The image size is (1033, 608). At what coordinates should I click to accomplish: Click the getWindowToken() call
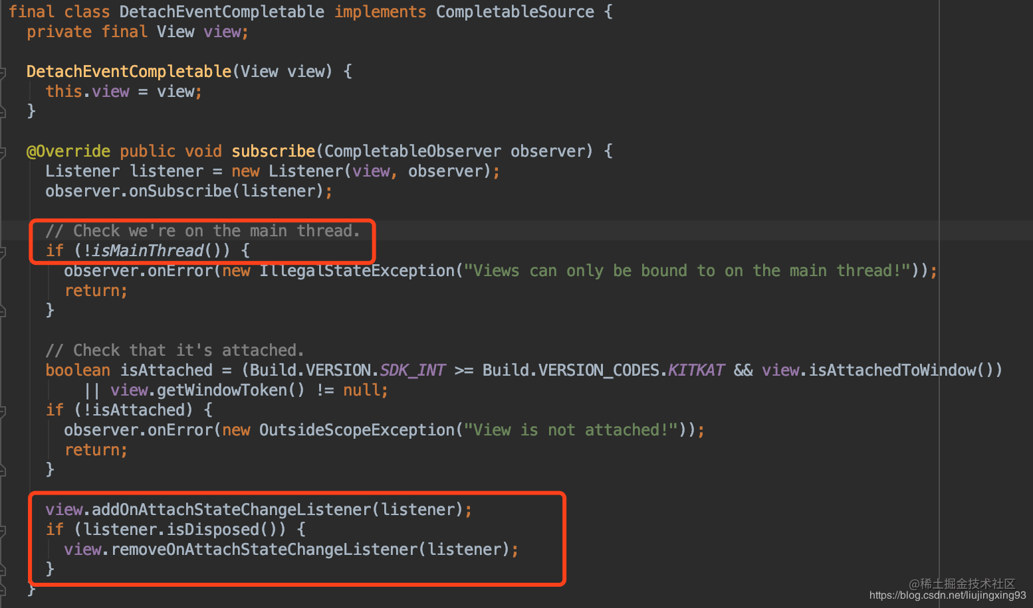(231, 390)
